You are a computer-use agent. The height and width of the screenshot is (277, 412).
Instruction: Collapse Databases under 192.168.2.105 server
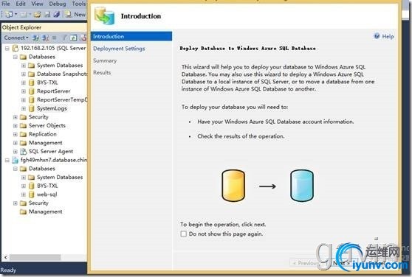pos(16,57)
